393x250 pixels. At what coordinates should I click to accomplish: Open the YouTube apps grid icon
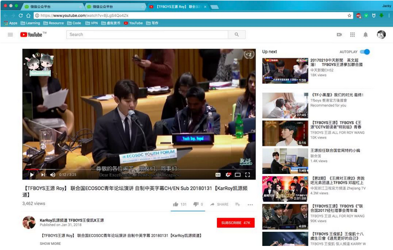pos(352,34)
